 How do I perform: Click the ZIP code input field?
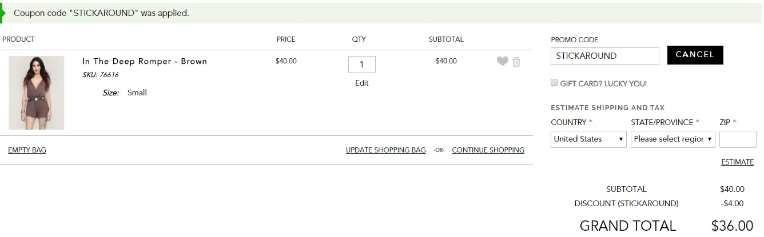[737, 139]
